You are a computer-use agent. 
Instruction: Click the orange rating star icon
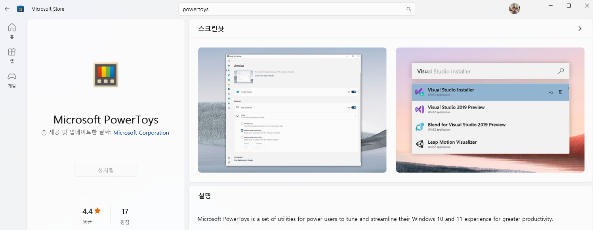[x=97, y=211]
